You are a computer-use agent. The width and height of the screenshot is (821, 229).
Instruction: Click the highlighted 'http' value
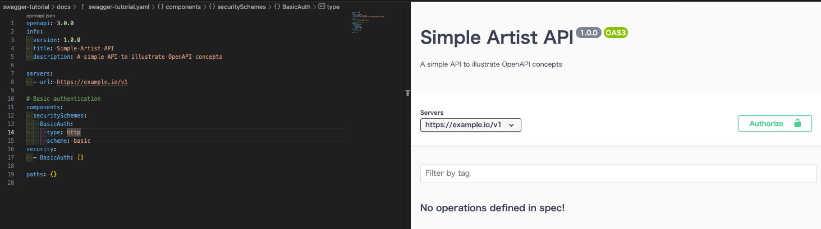(74, 132)
